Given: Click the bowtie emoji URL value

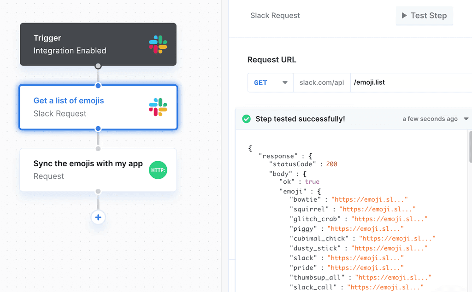Looking at the screenshot, I should [x=369, y=199].
